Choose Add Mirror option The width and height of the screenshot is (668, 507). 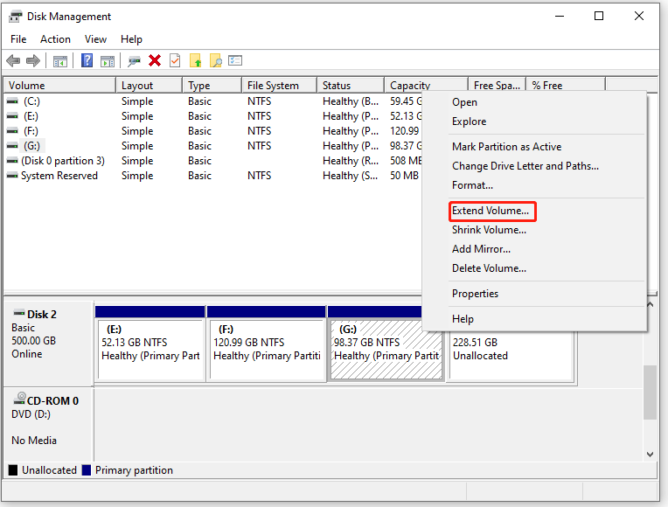(x=482, y=249)
